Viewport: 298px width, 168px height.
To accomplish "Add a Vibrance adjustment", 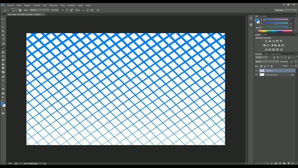I will coord(281,41).
